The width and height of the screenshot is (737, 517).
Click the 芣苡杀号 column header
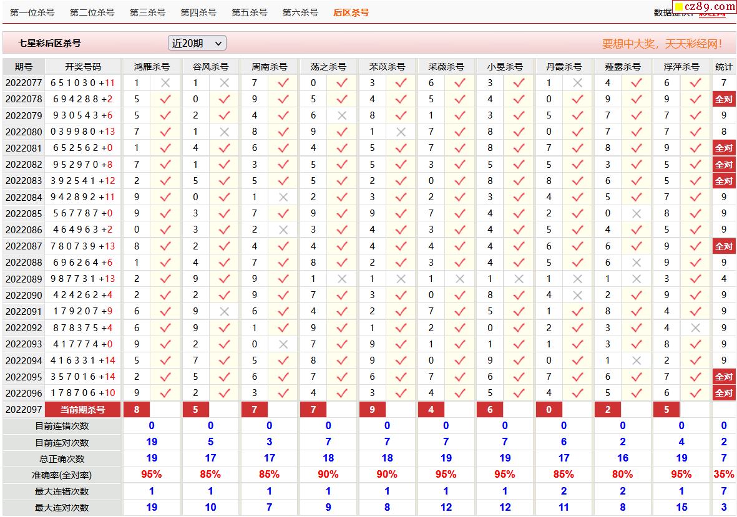point(387,67)
